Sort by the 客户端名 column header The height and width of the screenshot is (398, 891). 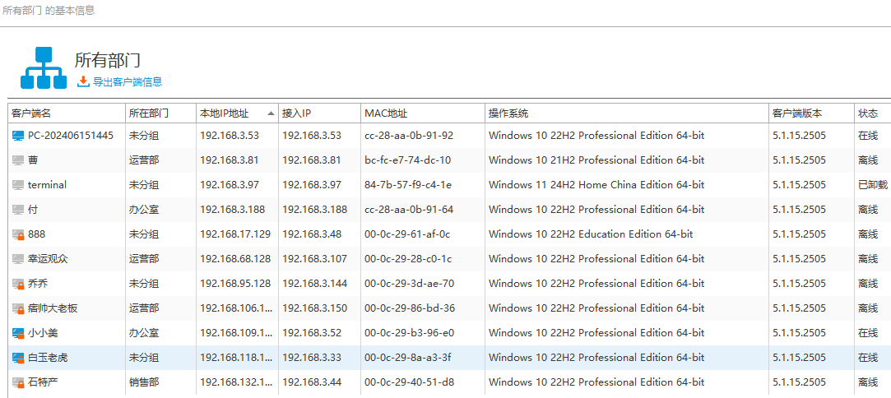point(31,113)
